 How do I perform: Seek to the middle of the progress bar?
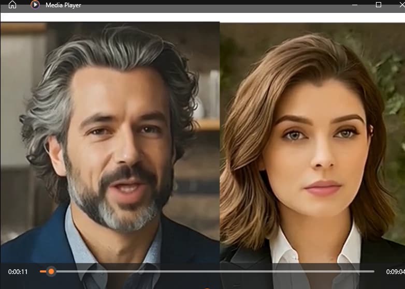click(207, 271)
